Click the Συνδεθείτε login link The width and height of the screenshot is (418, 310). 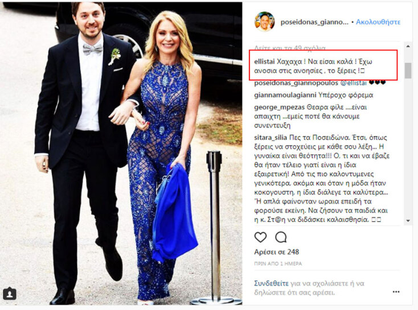click(271, 283)
